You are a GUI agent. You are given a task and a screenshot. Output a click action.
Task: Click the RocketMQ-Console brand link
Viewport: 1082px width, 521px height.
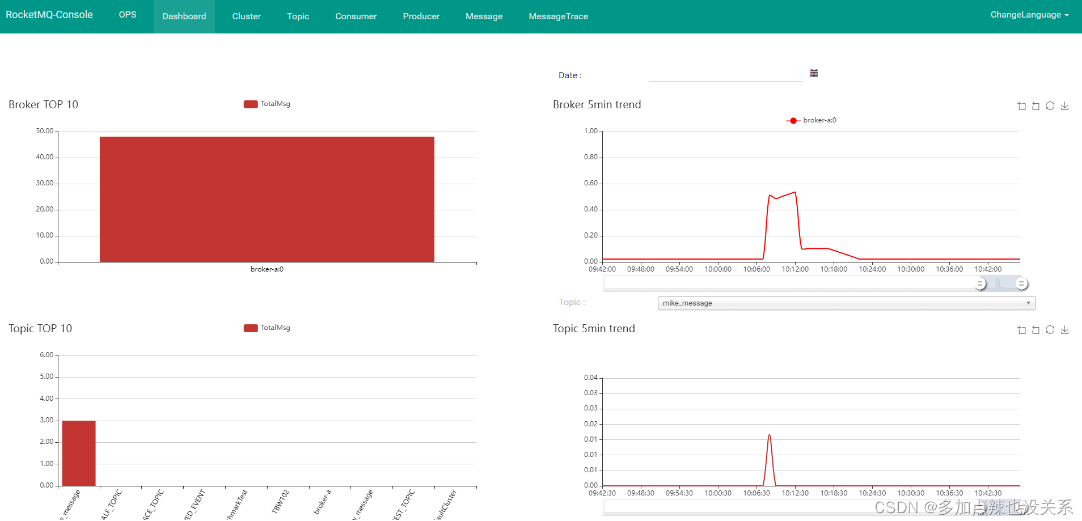(x=49, y=15)
